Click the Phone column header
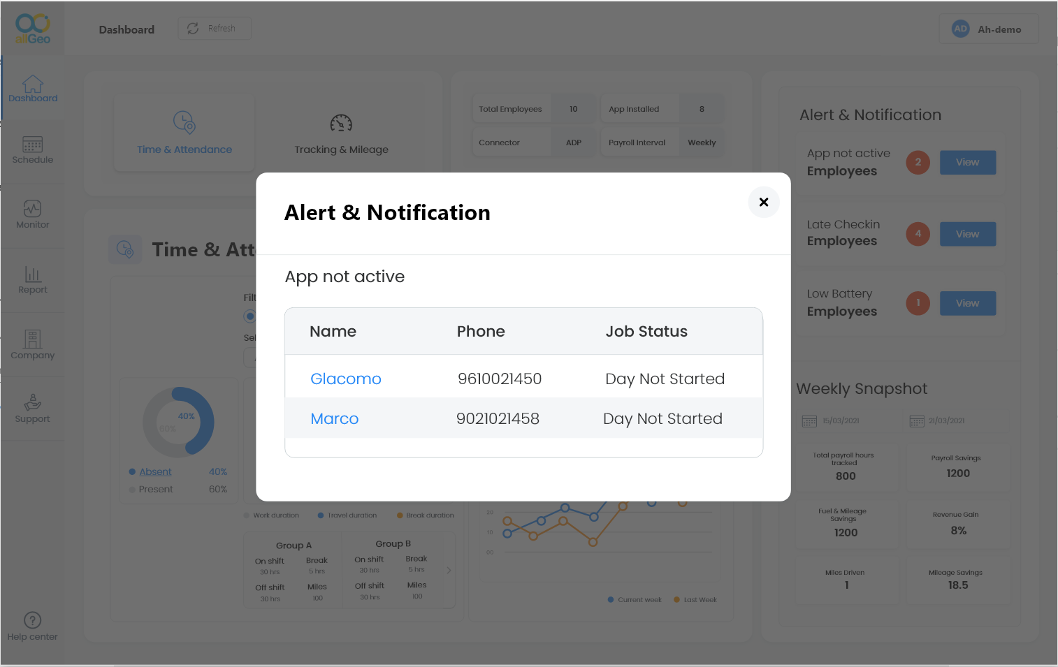This screenshot has height=667, width=1058. (481, 332)
